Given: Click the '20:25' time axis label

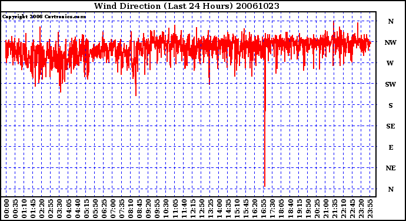Looking at the screenshot, I should 317,209.
